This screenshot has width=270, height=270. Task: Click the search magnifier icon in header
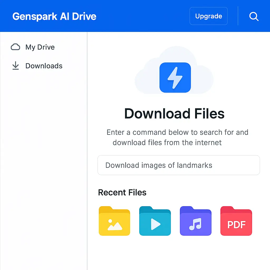coord(254,17)
